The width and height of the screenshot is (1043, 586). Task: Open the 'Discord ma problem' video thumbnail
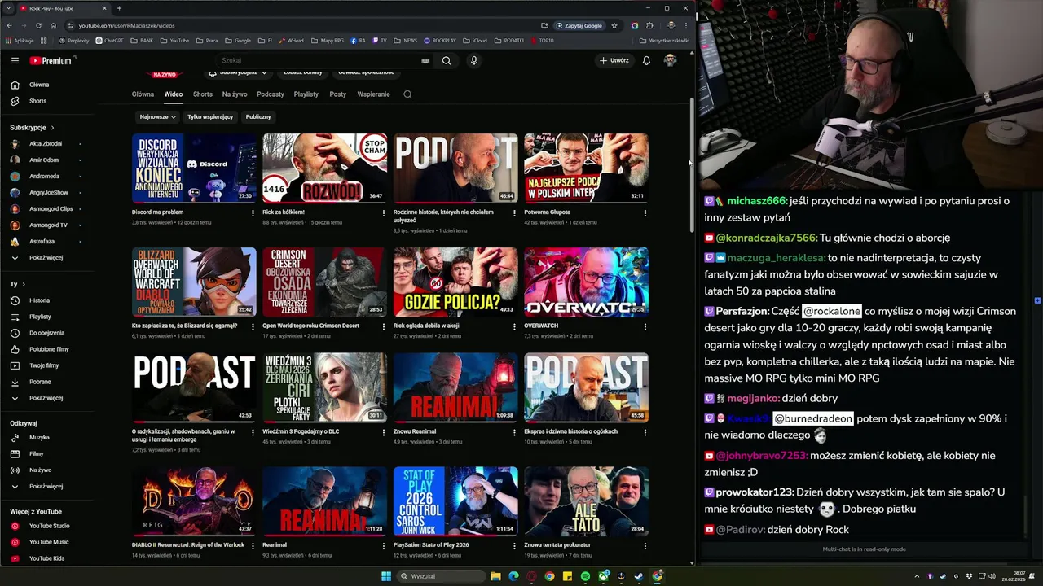[194, 168]
